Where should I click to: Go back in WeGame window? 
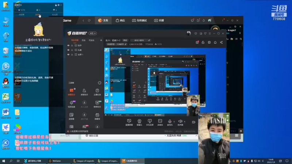83,20
